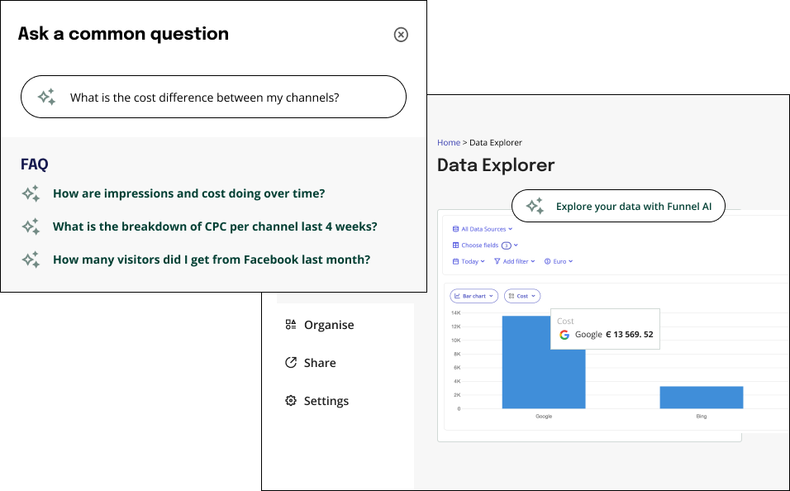
Task: Click the funnel icon beside Add filter
Action: [496, 261]
